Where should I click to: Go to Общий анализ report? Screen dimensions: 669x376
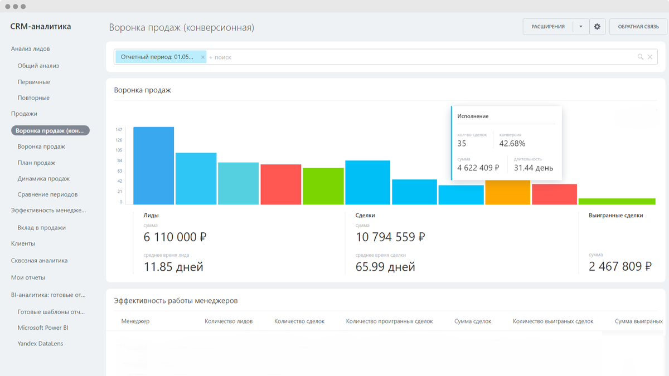[x=38, y=66]
